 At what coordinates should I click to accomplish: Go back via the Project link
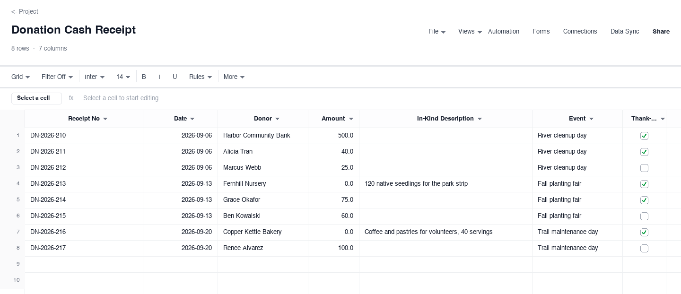click(x=25, y=11)
